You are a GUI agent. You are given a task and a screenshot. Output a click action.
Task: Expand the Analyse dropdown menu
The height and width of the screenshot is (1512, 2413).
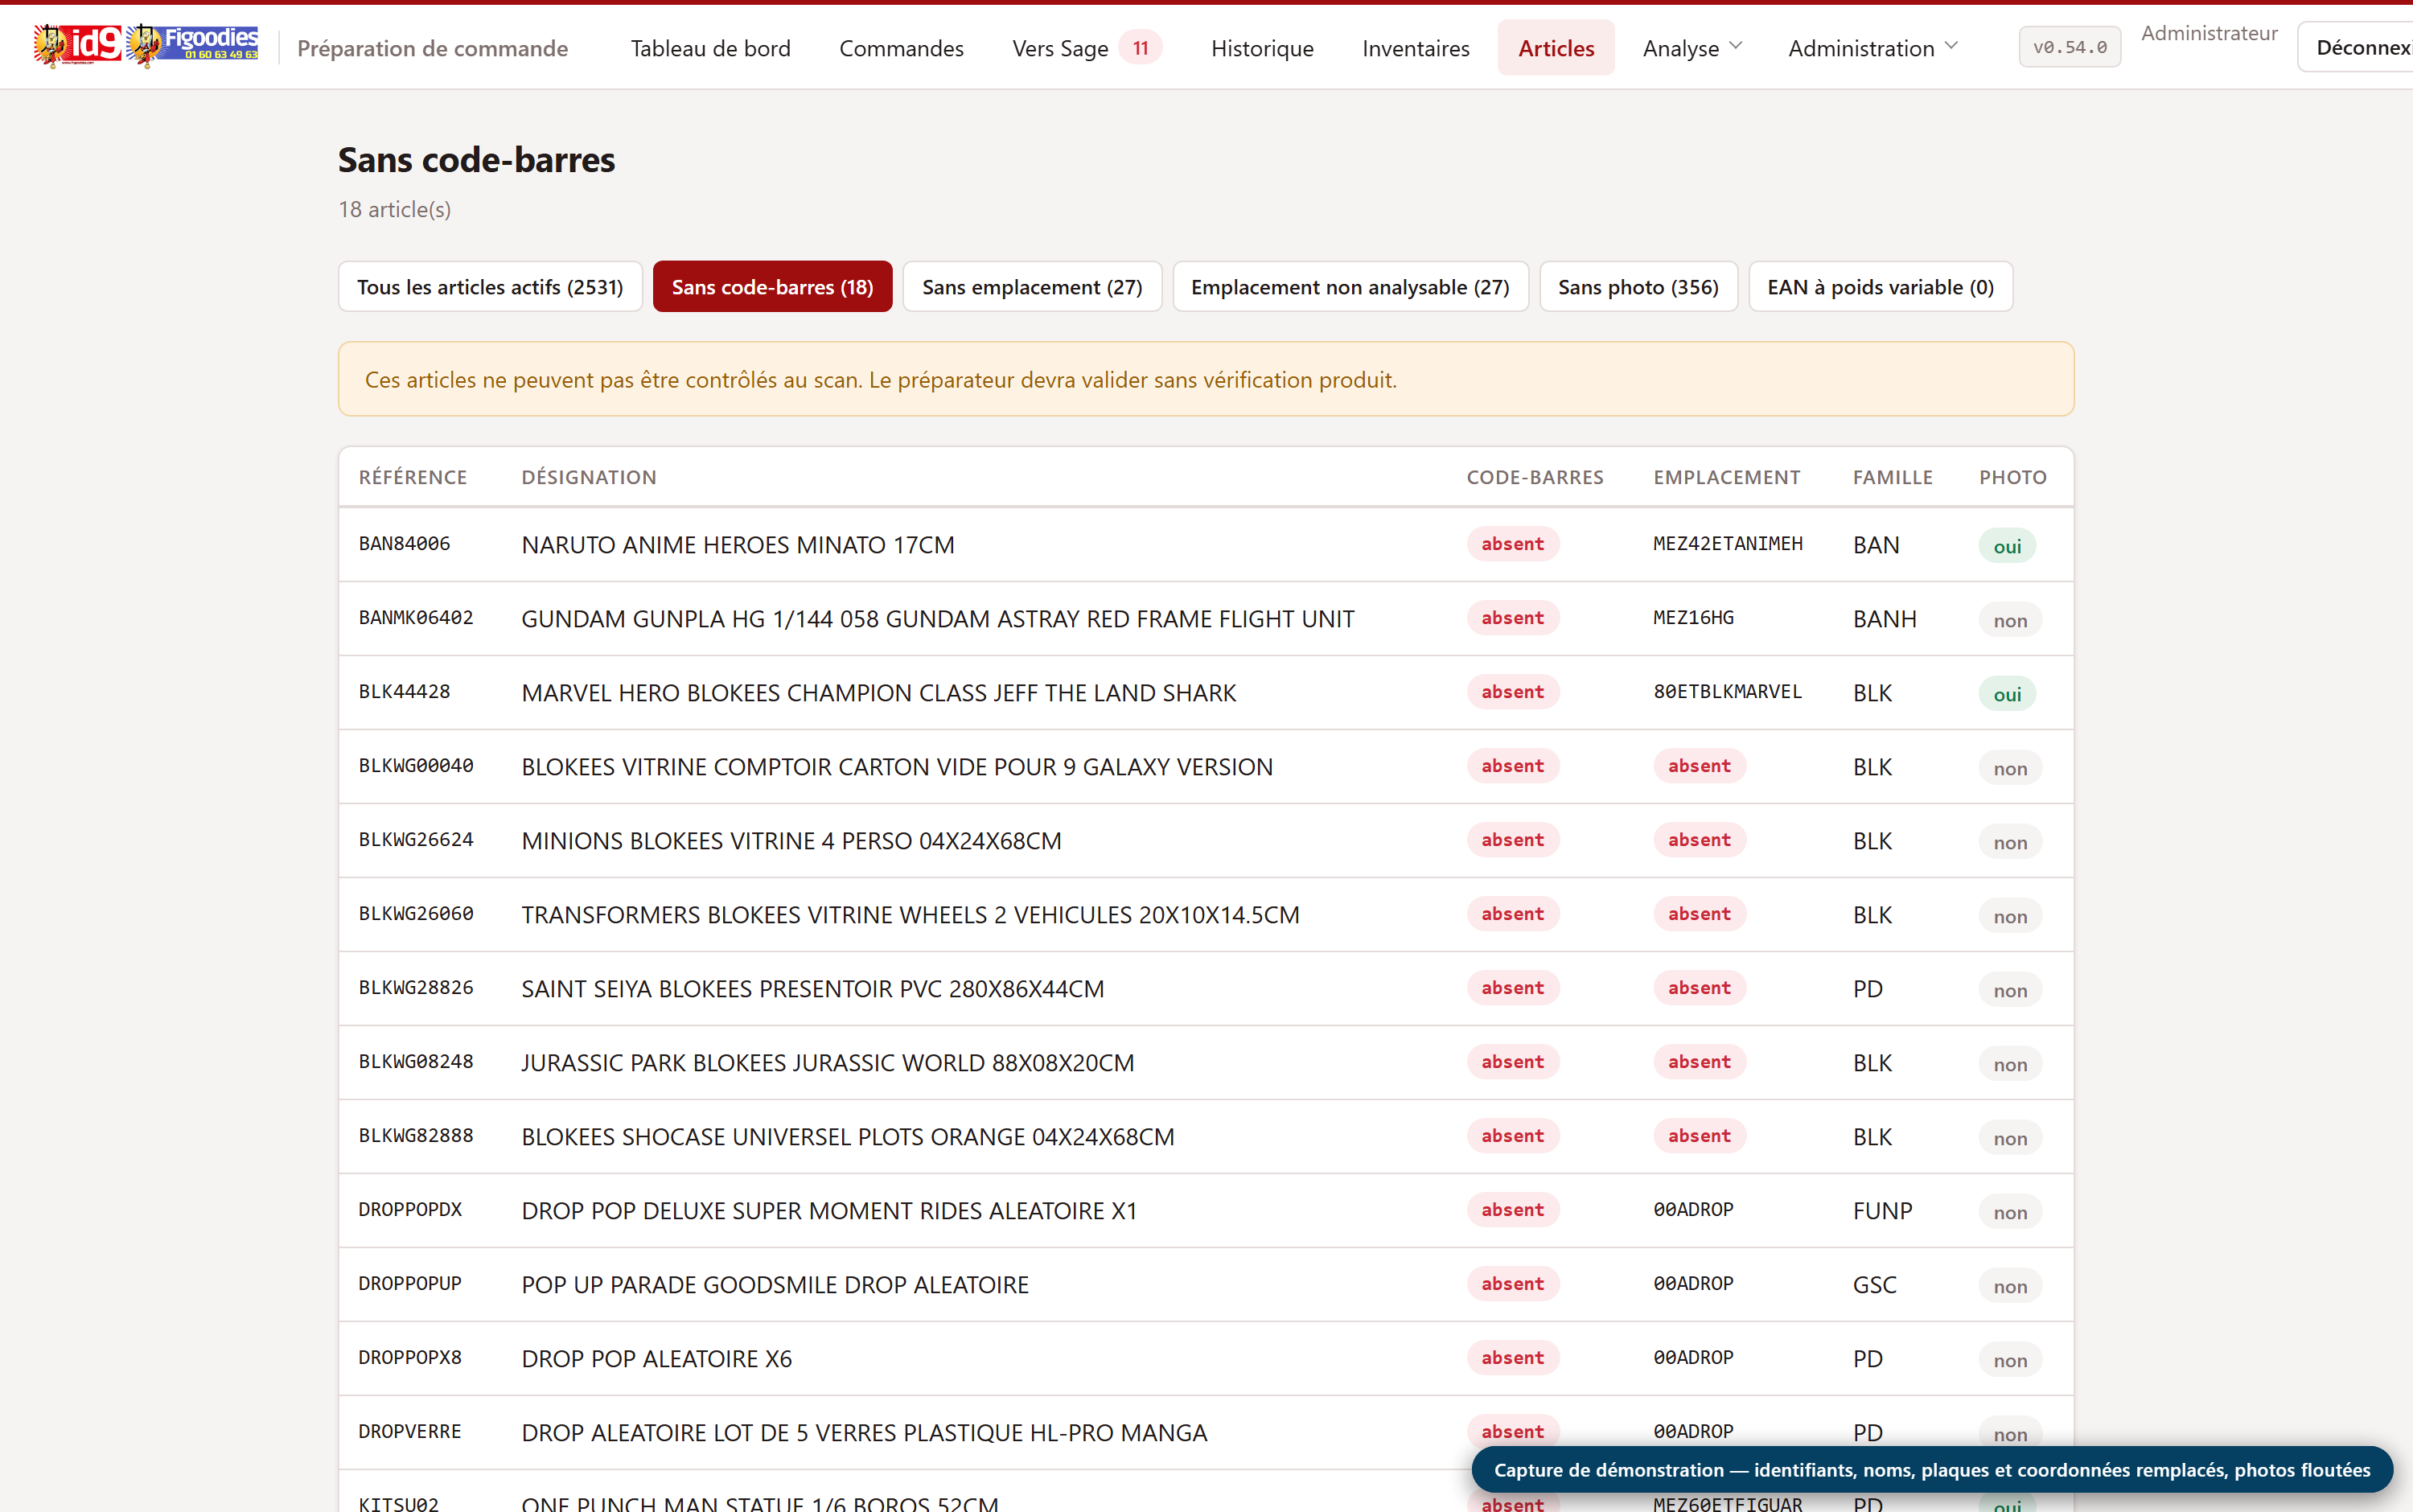coord(1692,48)
